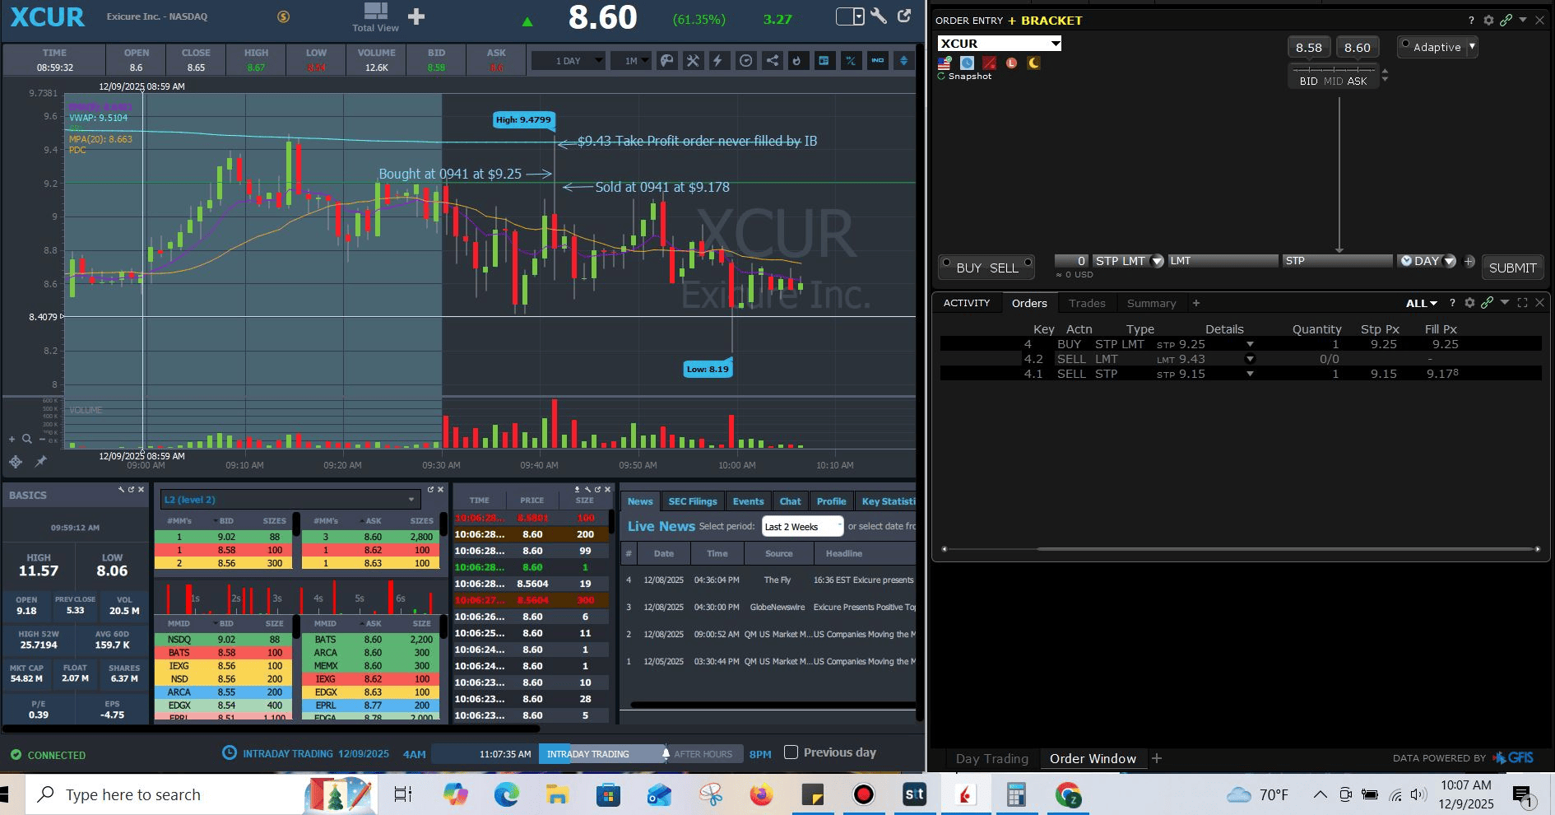Viewport: 1555px width, 815px height.
Task: Open the 1M interval dropdown
Action: point(631,60)
